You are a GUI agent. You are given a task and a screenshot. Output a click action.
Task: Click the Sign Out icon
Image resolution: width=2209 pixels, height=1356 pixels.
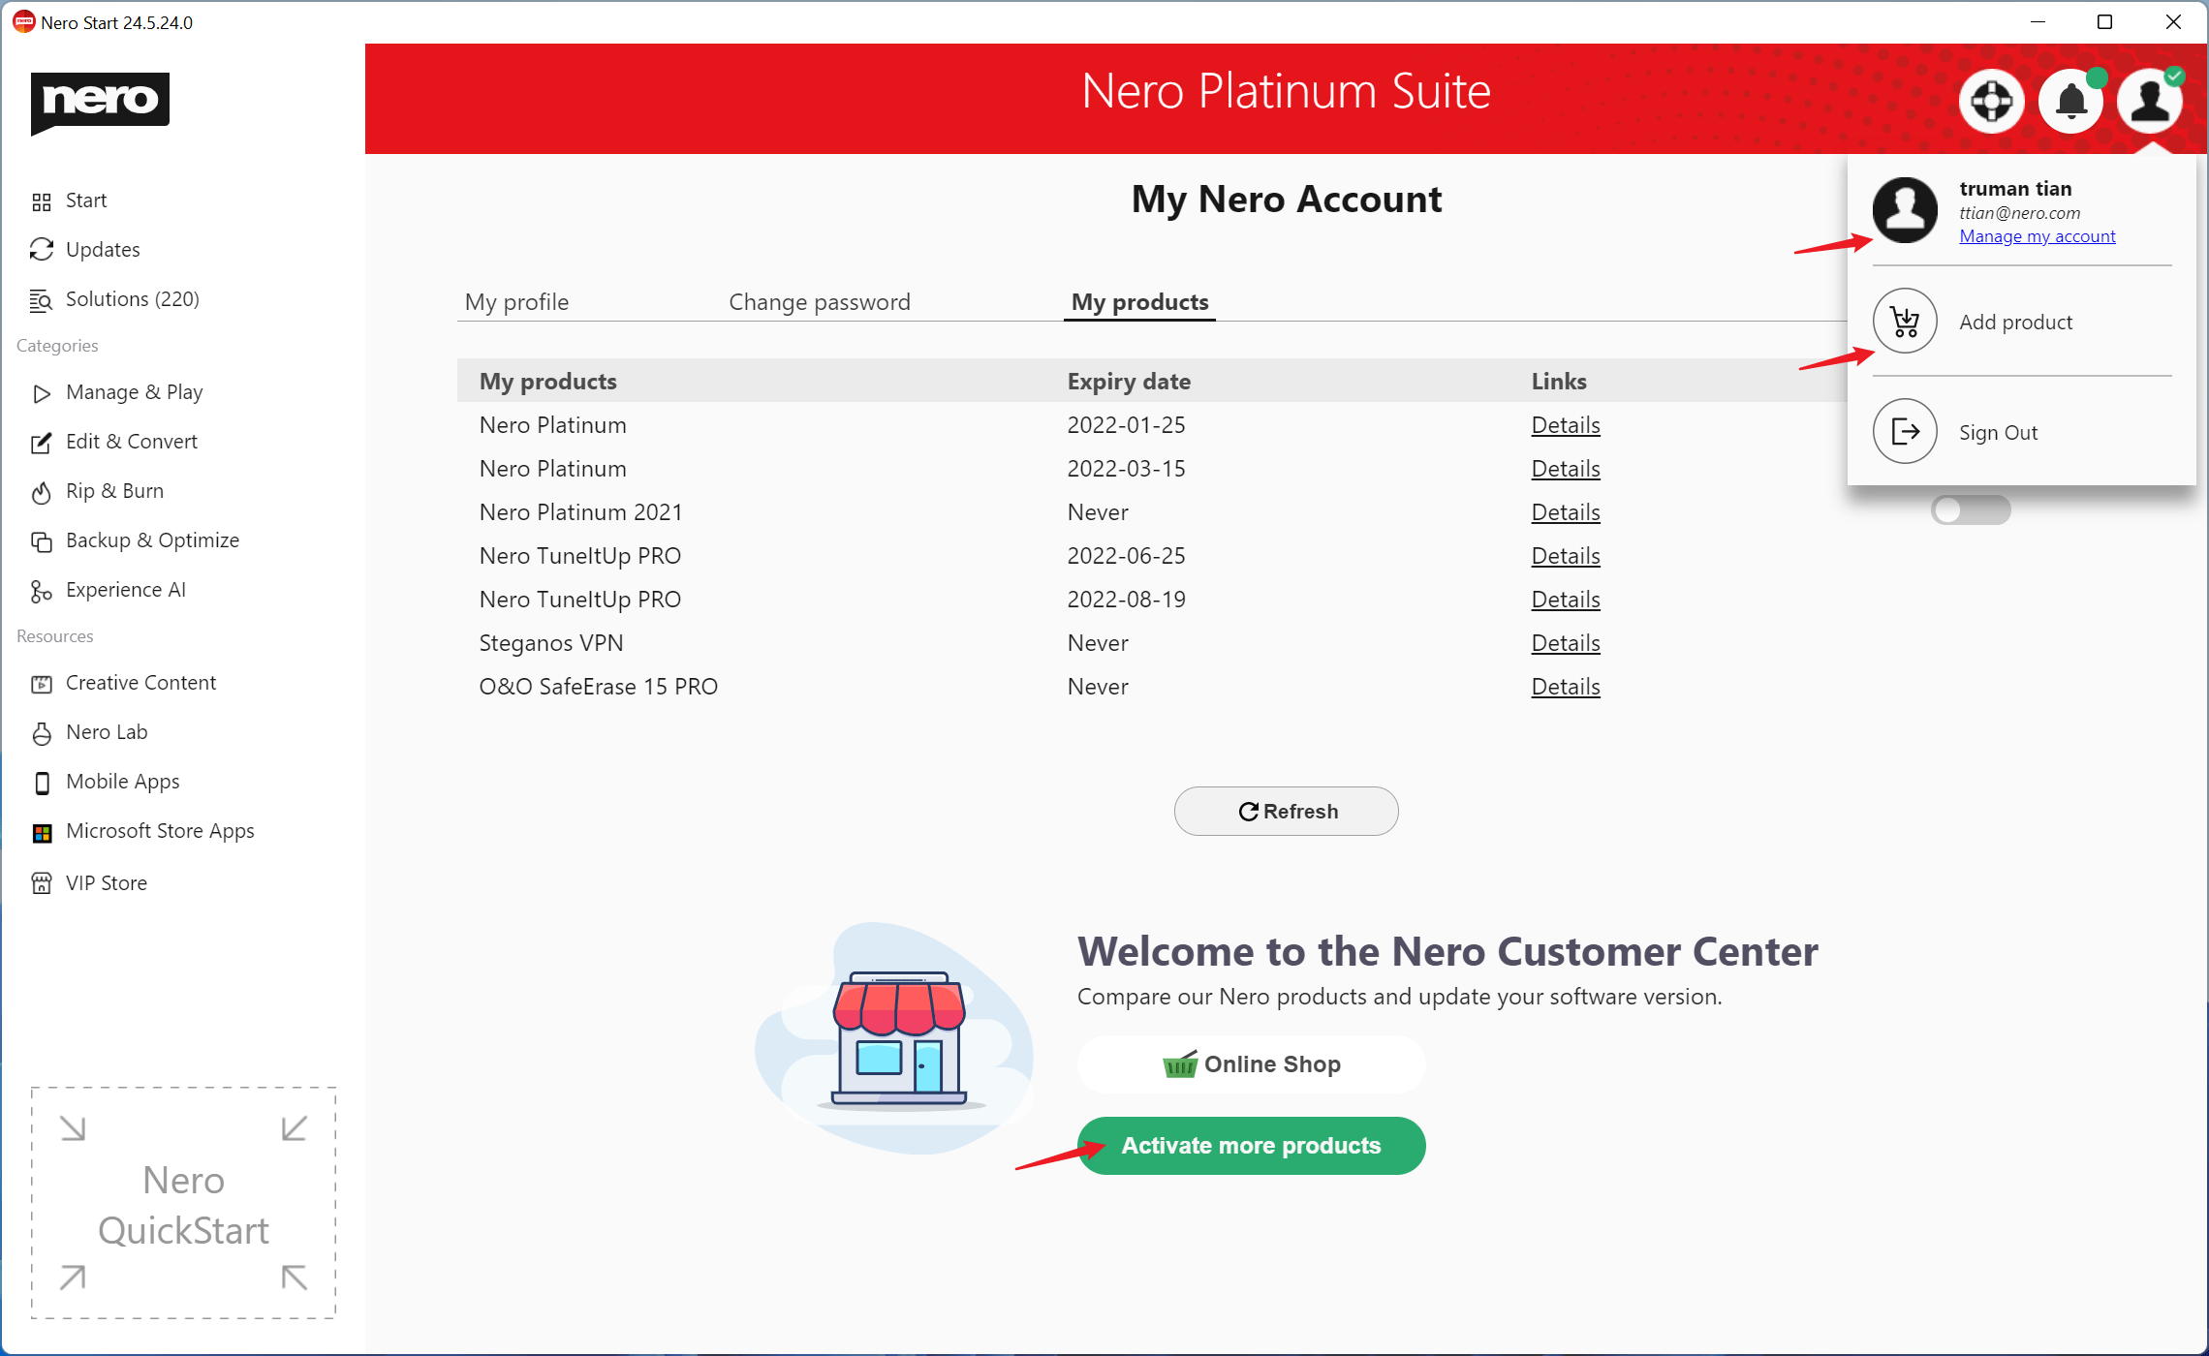click(1904, 432)
